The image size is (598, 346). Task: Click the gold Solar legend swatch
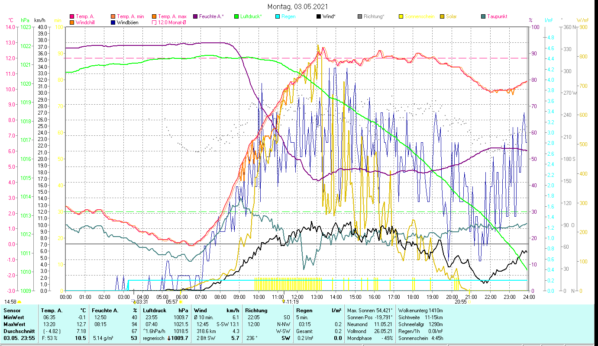point(442,16)
